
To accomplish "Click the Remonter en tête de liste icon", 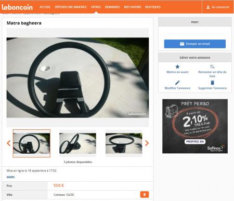I will pyautogui.click(x=212, y=66).
